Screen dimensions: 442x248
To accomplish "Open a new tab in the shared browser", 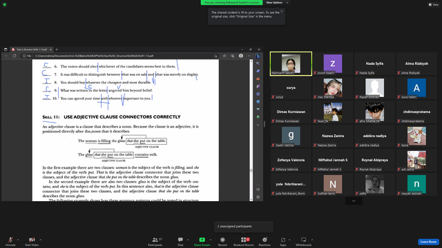I will tap(57, 50).
